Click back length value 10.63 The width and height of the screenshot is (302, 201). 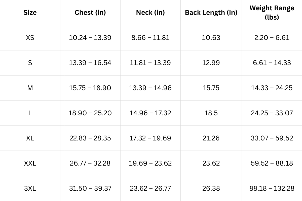coord(211,38)
